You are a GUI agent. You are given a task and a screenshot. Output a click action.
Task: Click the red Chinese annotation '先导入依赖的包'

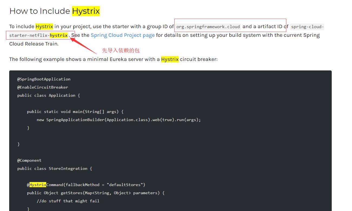pyautogui.click(x=121, y=50)
